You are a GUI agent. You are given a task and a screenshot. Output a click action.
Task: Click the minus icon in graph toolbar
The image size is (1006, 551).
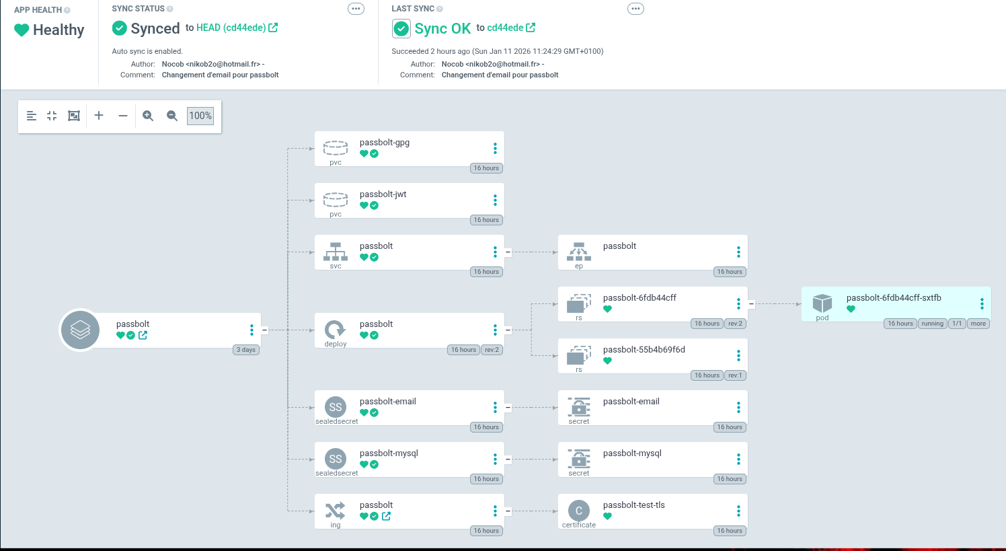[x=123, y=116]
